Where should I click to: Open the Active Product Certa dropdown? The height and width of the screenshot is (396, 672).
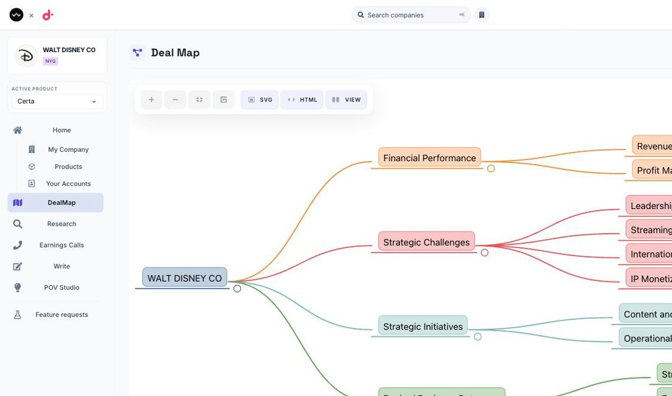[57, 101]
